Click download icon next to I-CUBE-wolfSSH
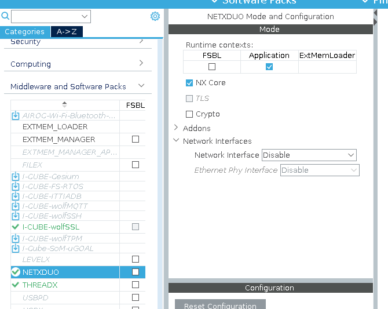This screenshot has width=388, height=309. pos(15,216)
